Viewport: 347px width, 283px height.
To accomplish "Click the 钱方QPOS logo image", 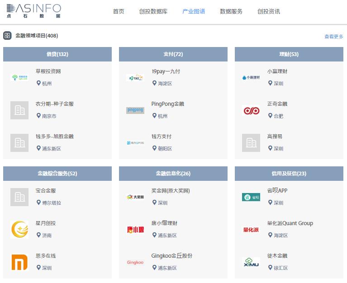I will [x=135, y=143].
